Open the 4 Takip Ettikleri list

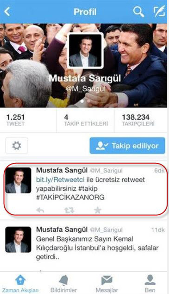tap(86, 120)
